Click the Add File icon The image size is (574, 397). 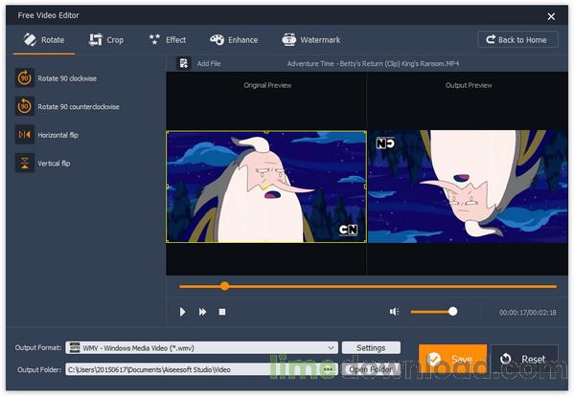183,63
